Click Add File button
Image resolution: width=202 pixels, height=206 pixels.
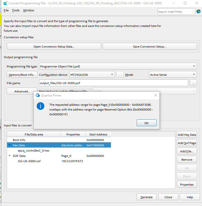pyautogui.click(x=187, y=151)
